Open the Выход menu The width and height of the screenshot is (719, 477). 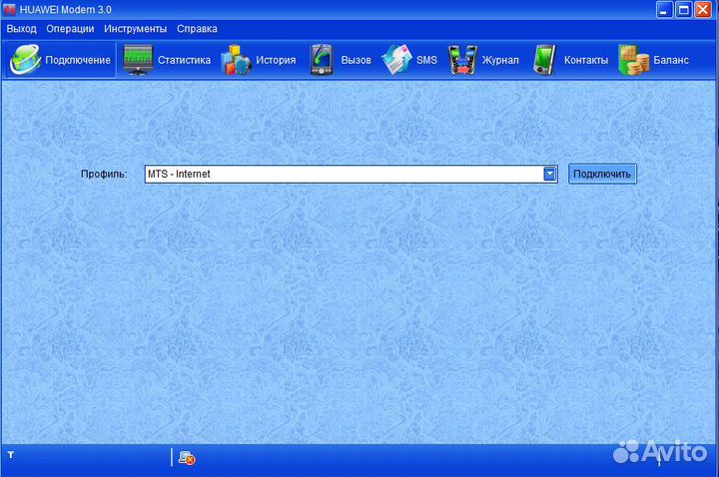21,29
